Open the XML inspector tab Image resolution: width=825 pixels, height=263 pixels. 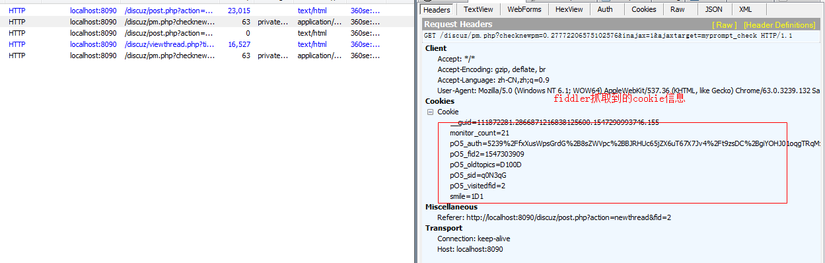tap(745, 10)
